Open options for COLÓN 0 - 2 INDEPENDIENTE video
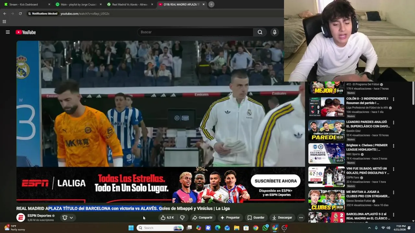 (x=394, y=99)
